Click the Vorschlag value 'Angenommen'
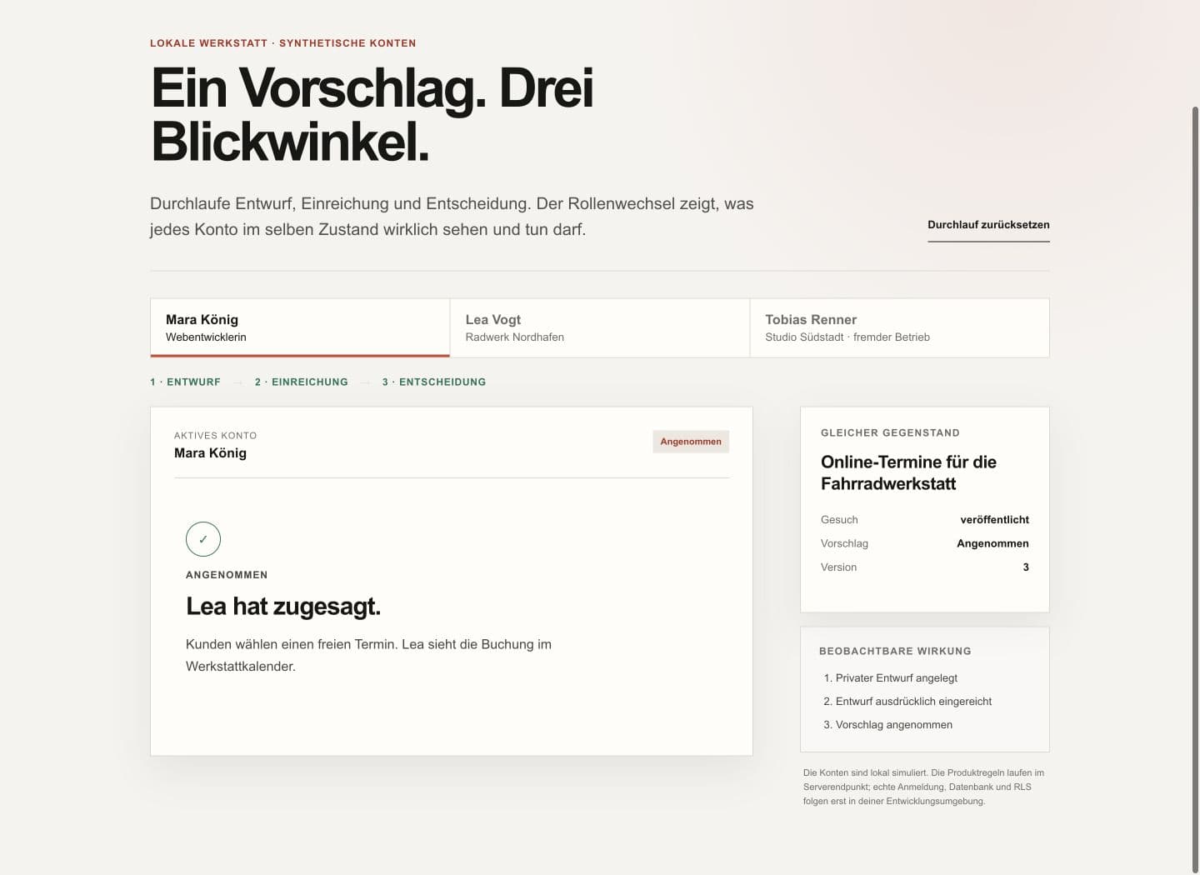This screenshot has height=875, width=1200. (992, 543)
